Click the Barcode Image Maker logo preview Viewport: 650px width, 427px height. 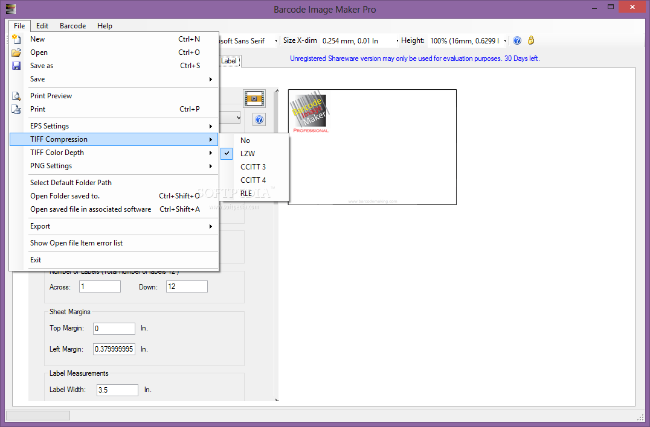pos(311,112)
